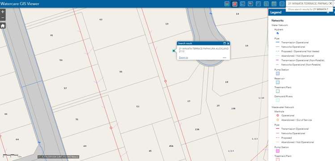
Task: Click parcel number 45A on the map
Action: (x=171, y=146)
